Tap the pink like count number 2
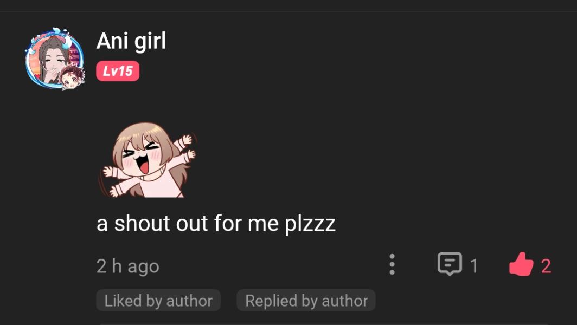This screenshot has height=325, width=577. click(546, 266)
